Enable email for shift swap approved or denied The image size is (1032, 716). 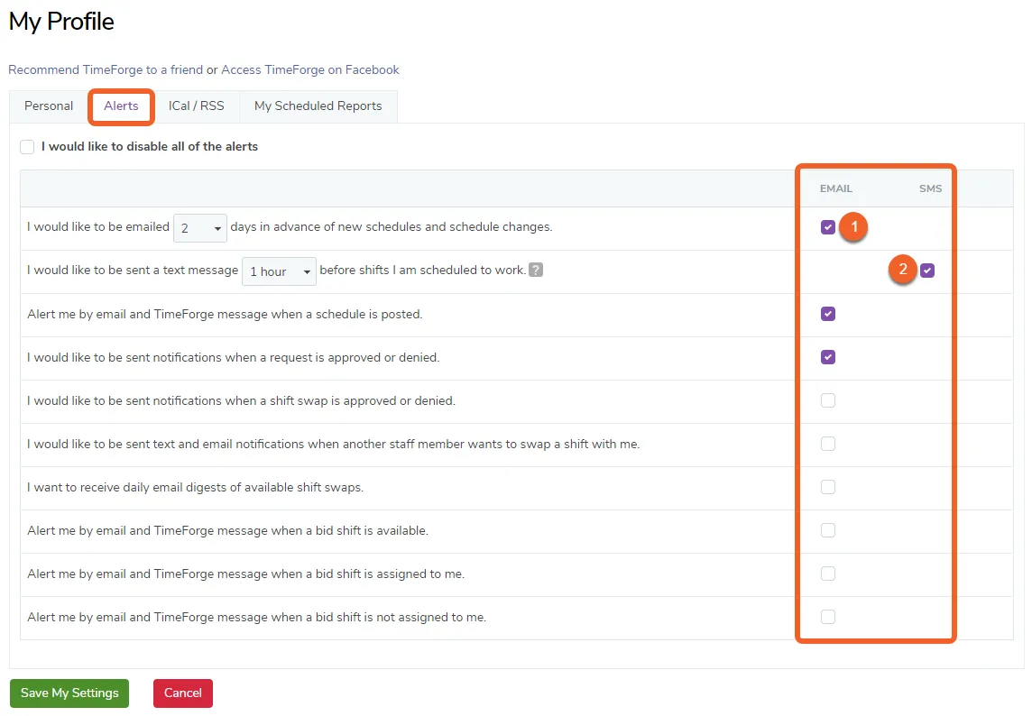coord(828,400)
